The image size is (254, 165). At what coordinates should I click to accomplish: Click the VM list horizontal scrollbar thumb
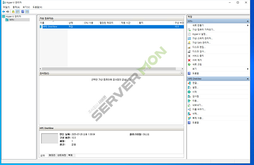[x=109, y=69]
